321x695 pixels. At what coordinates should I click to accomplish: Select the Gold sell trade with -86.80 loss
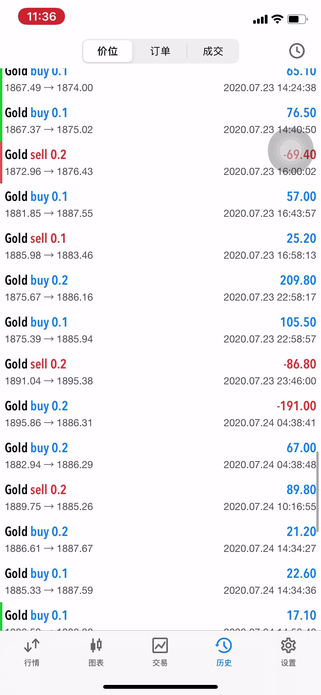coord(160,372)
